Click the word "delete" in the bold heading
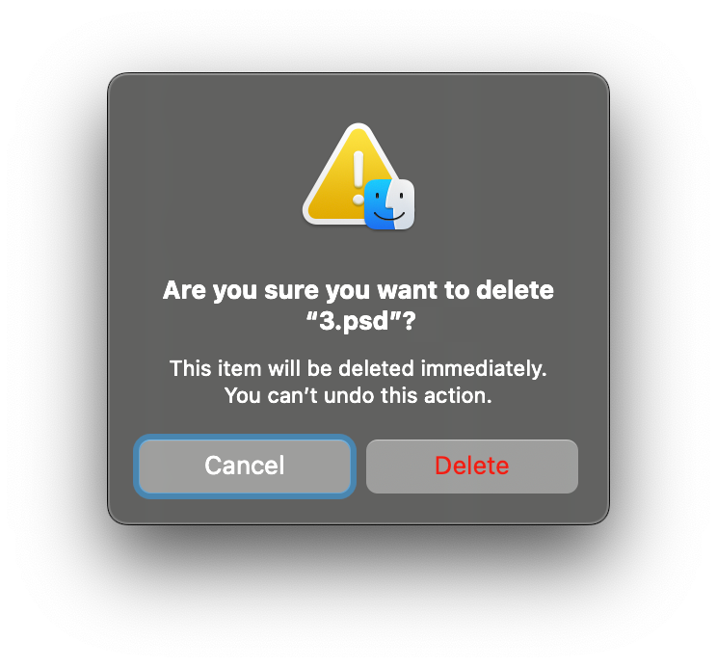 point(515,290)
